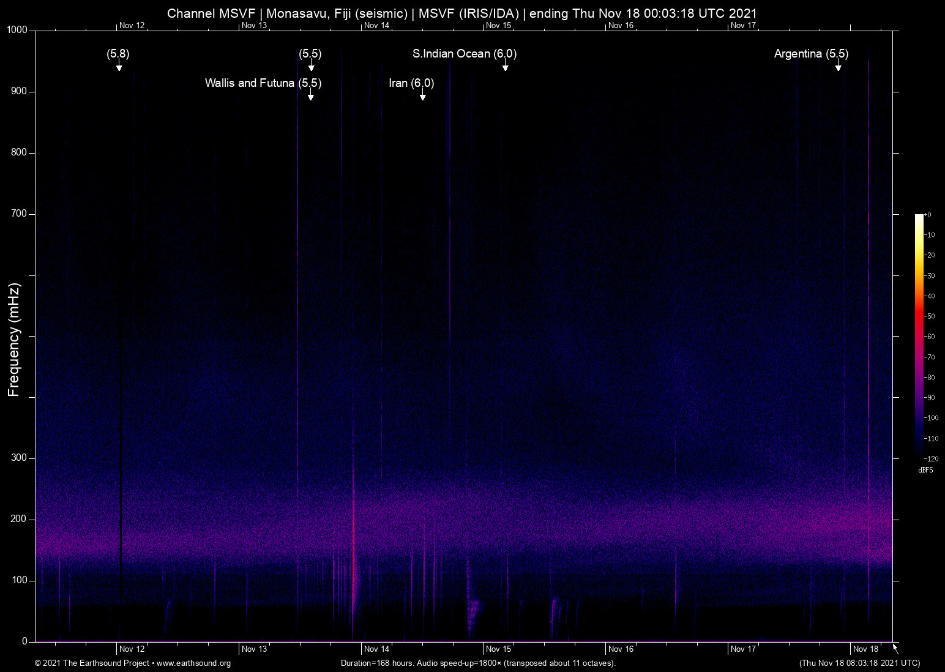This screenshot has height=672, width=945.
Task: Click the Nov 15 label on top axis
Action: point(498,26)
